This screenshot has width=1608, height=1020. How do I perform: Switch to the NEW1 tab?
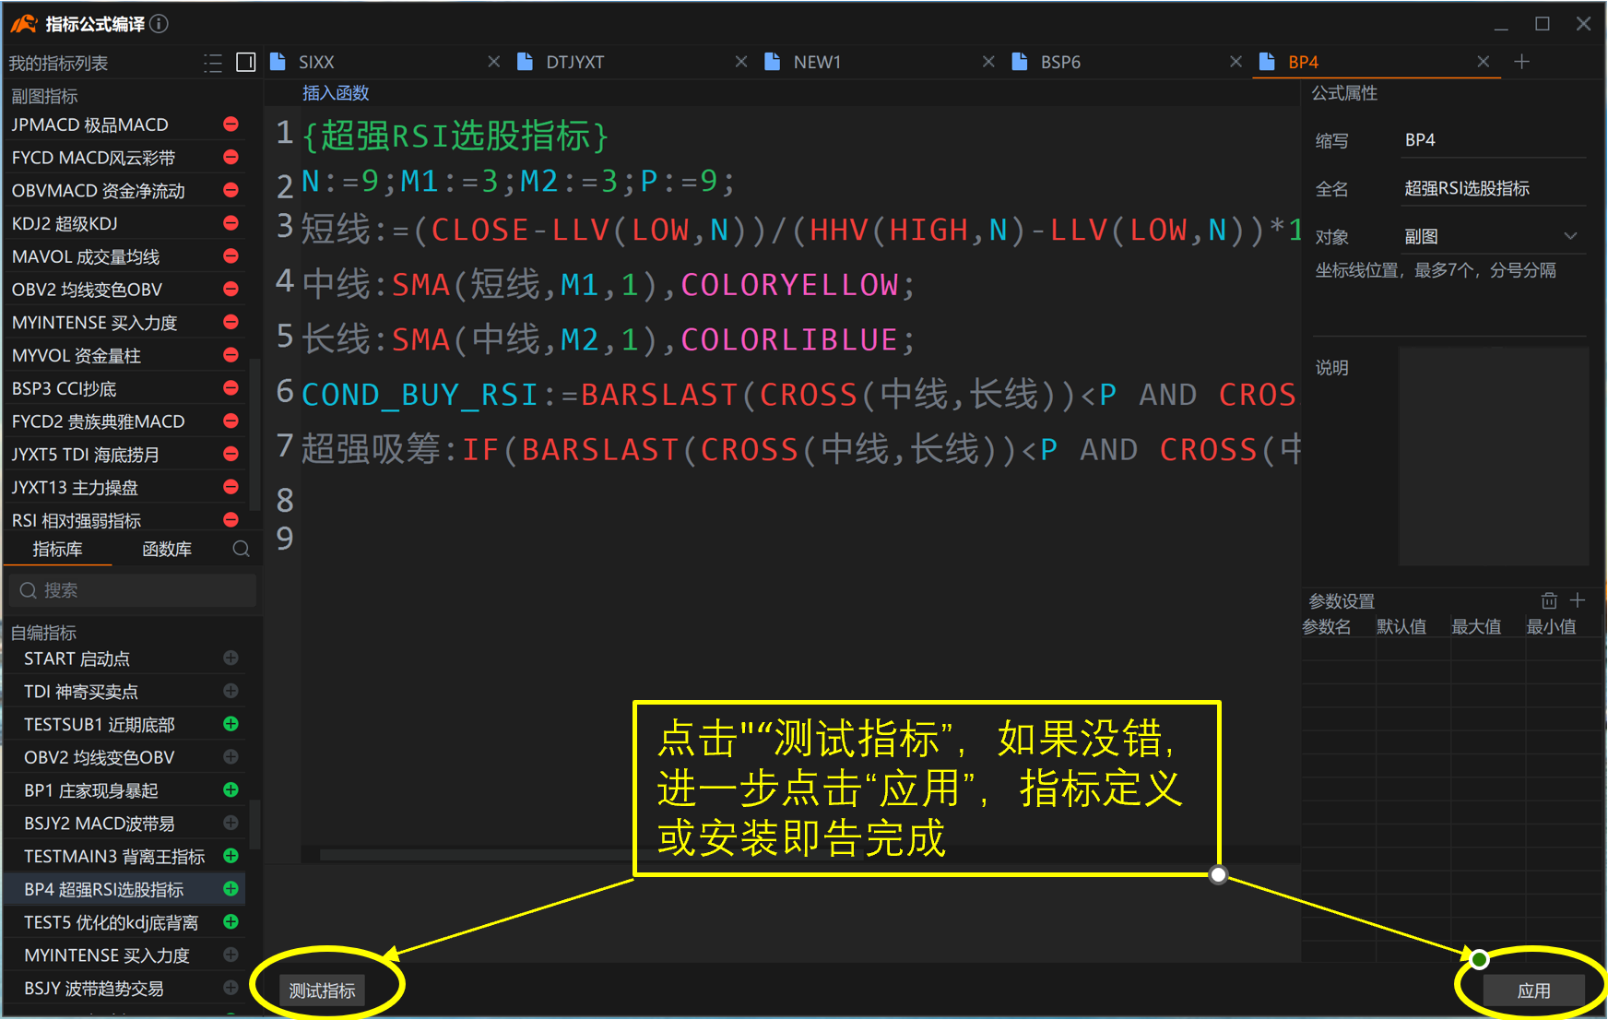coord(817,62)
